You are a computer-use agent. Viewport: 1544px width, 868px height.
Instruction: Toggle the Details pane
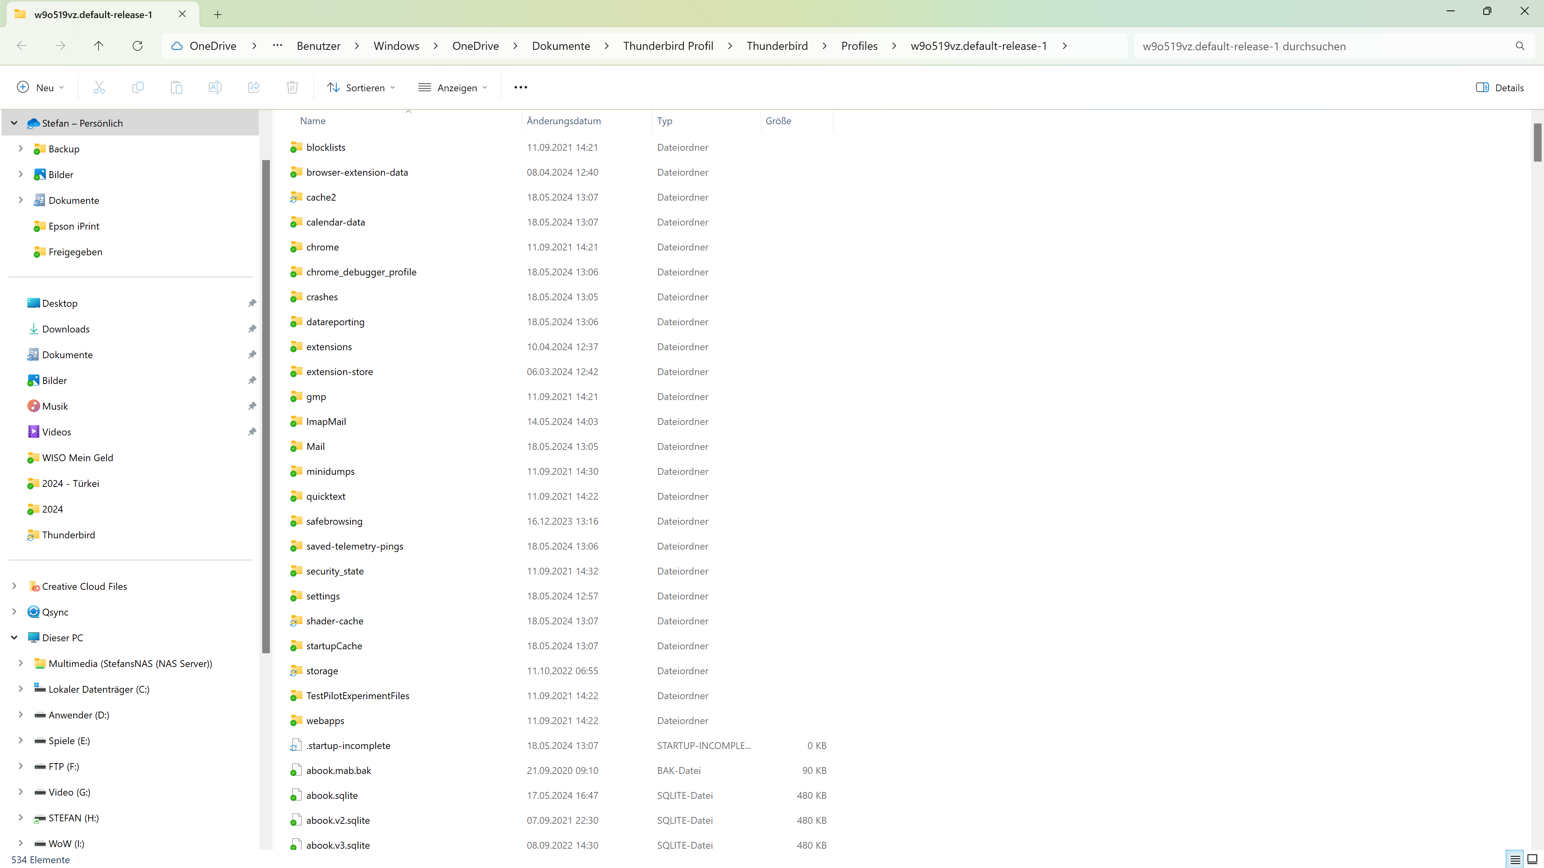1499,88
